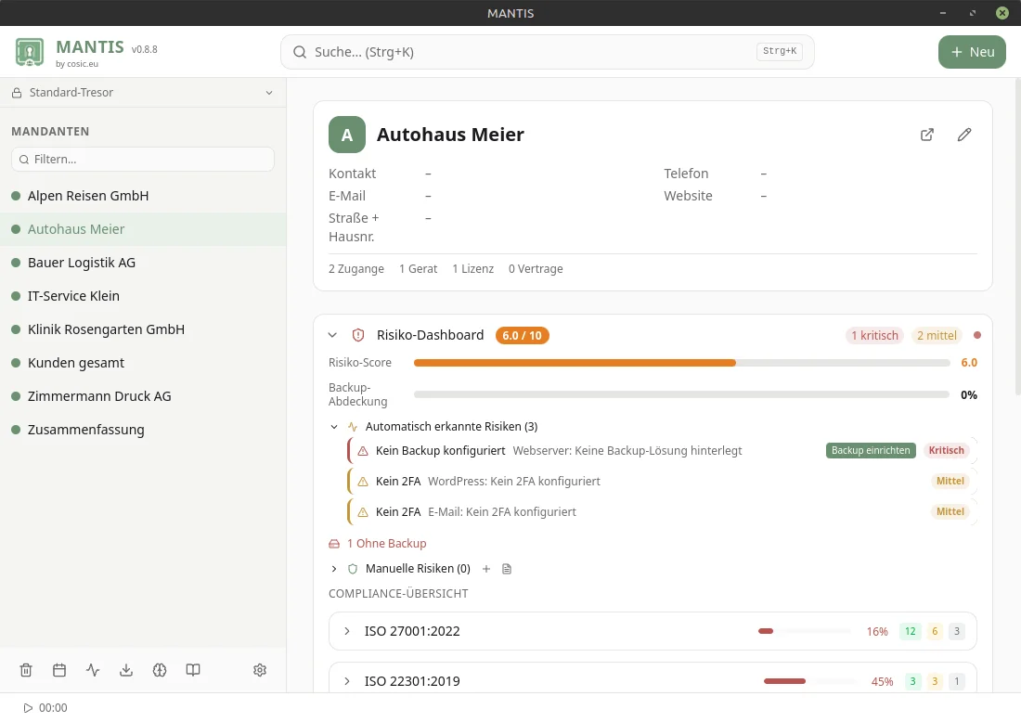This screenshot has height=722, width=1021.
Task: Click the Neu button
Action: point(972,52)
